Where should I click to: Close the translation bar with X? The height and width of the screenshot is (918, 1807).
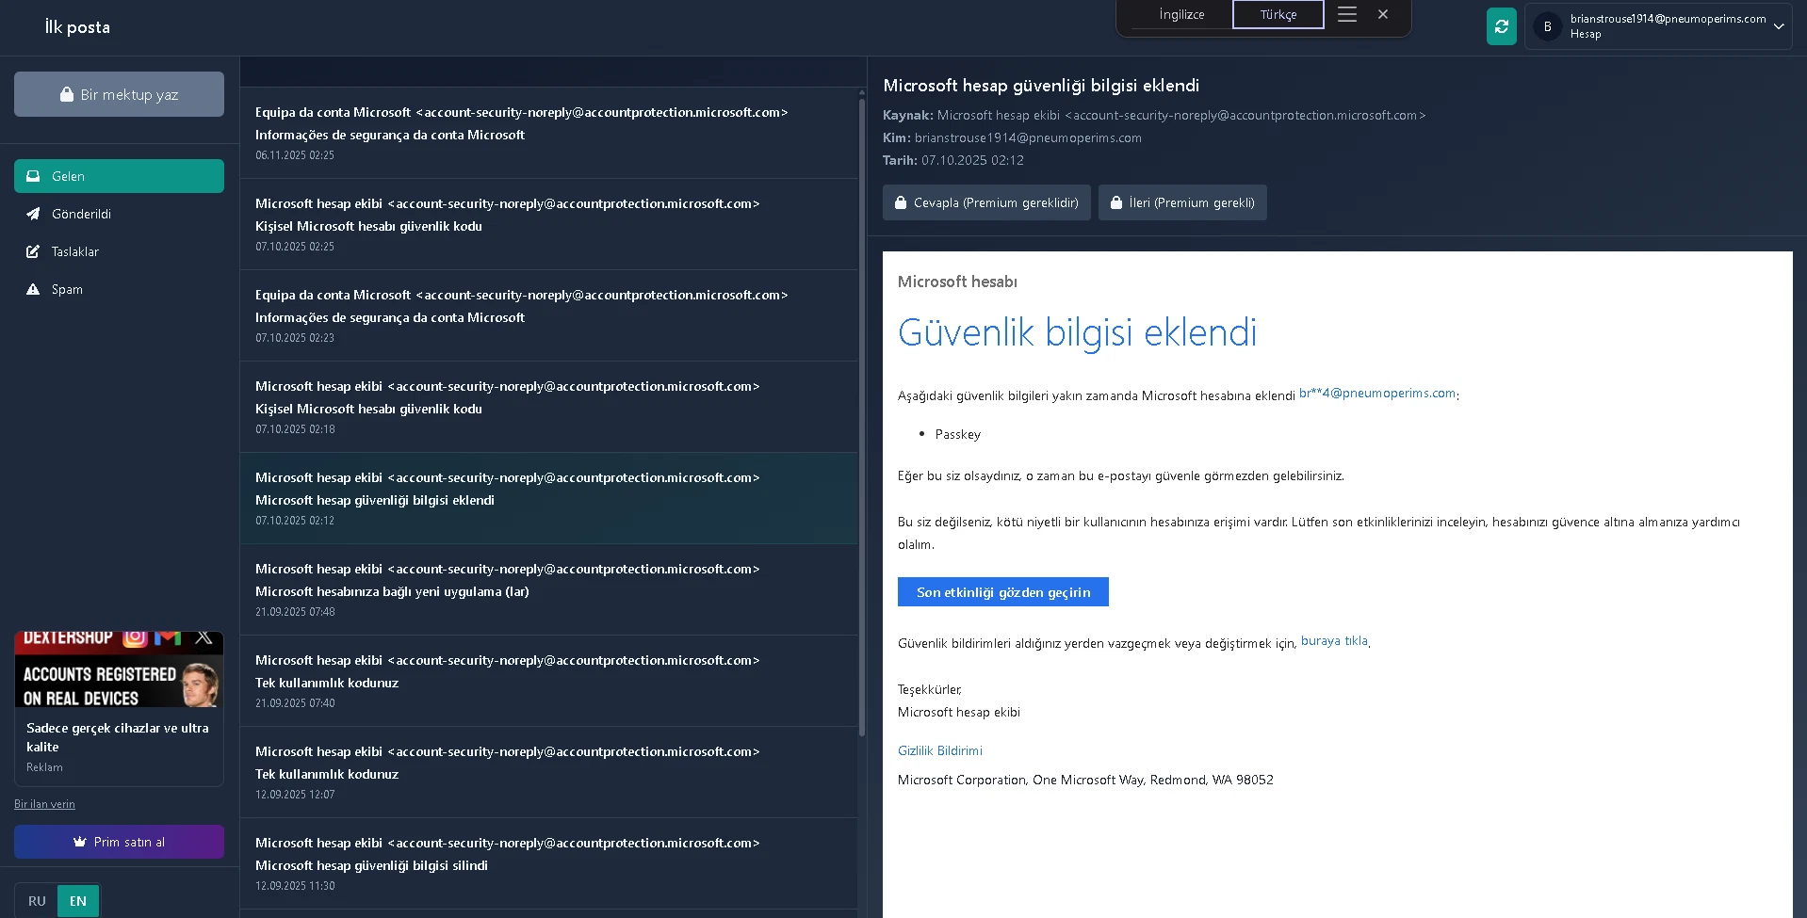tap(1383, 14)
